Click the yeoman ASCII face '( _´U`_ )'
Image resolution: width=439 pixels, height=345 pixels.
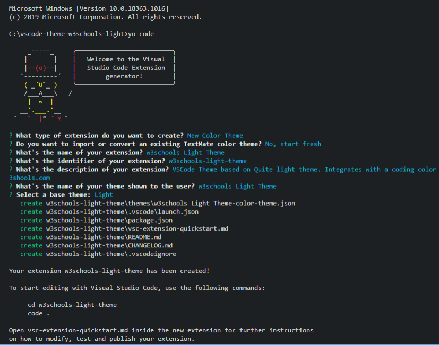pos(40,85)
